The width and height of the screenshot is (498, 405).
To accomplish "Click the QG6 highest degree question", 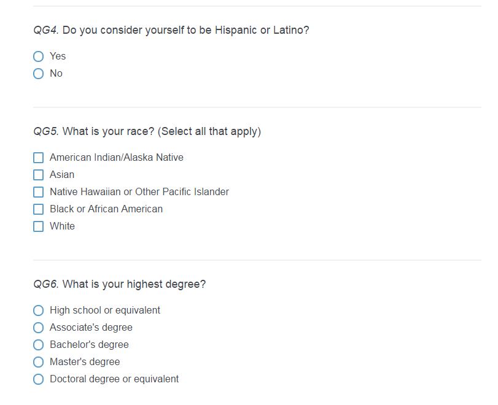I will click(x=120, y=285).
